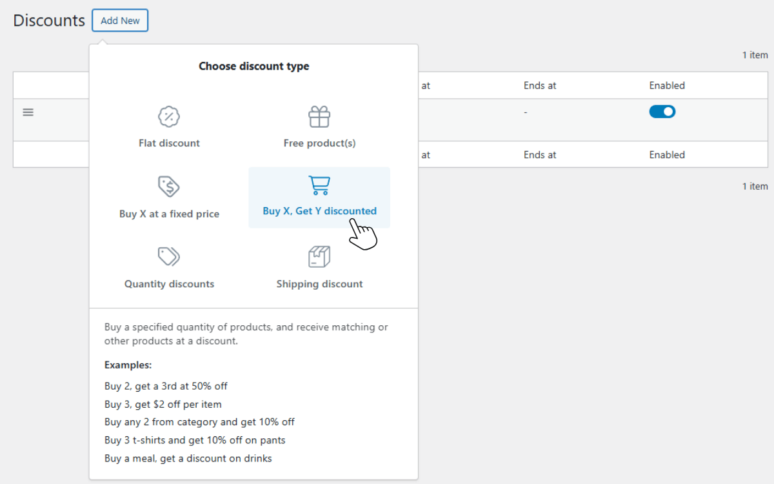Click the shopping cart icon for Buy X, Get Y
The image size is (774, 484).
point(319,185)
